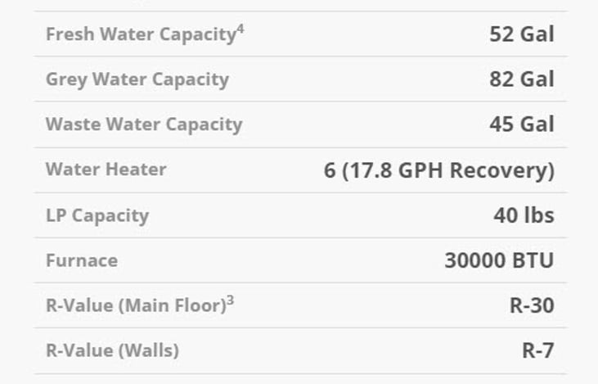Click the Waste Water Capacity label
Screen dimensions: 598x384
click(x=143, y=124)
